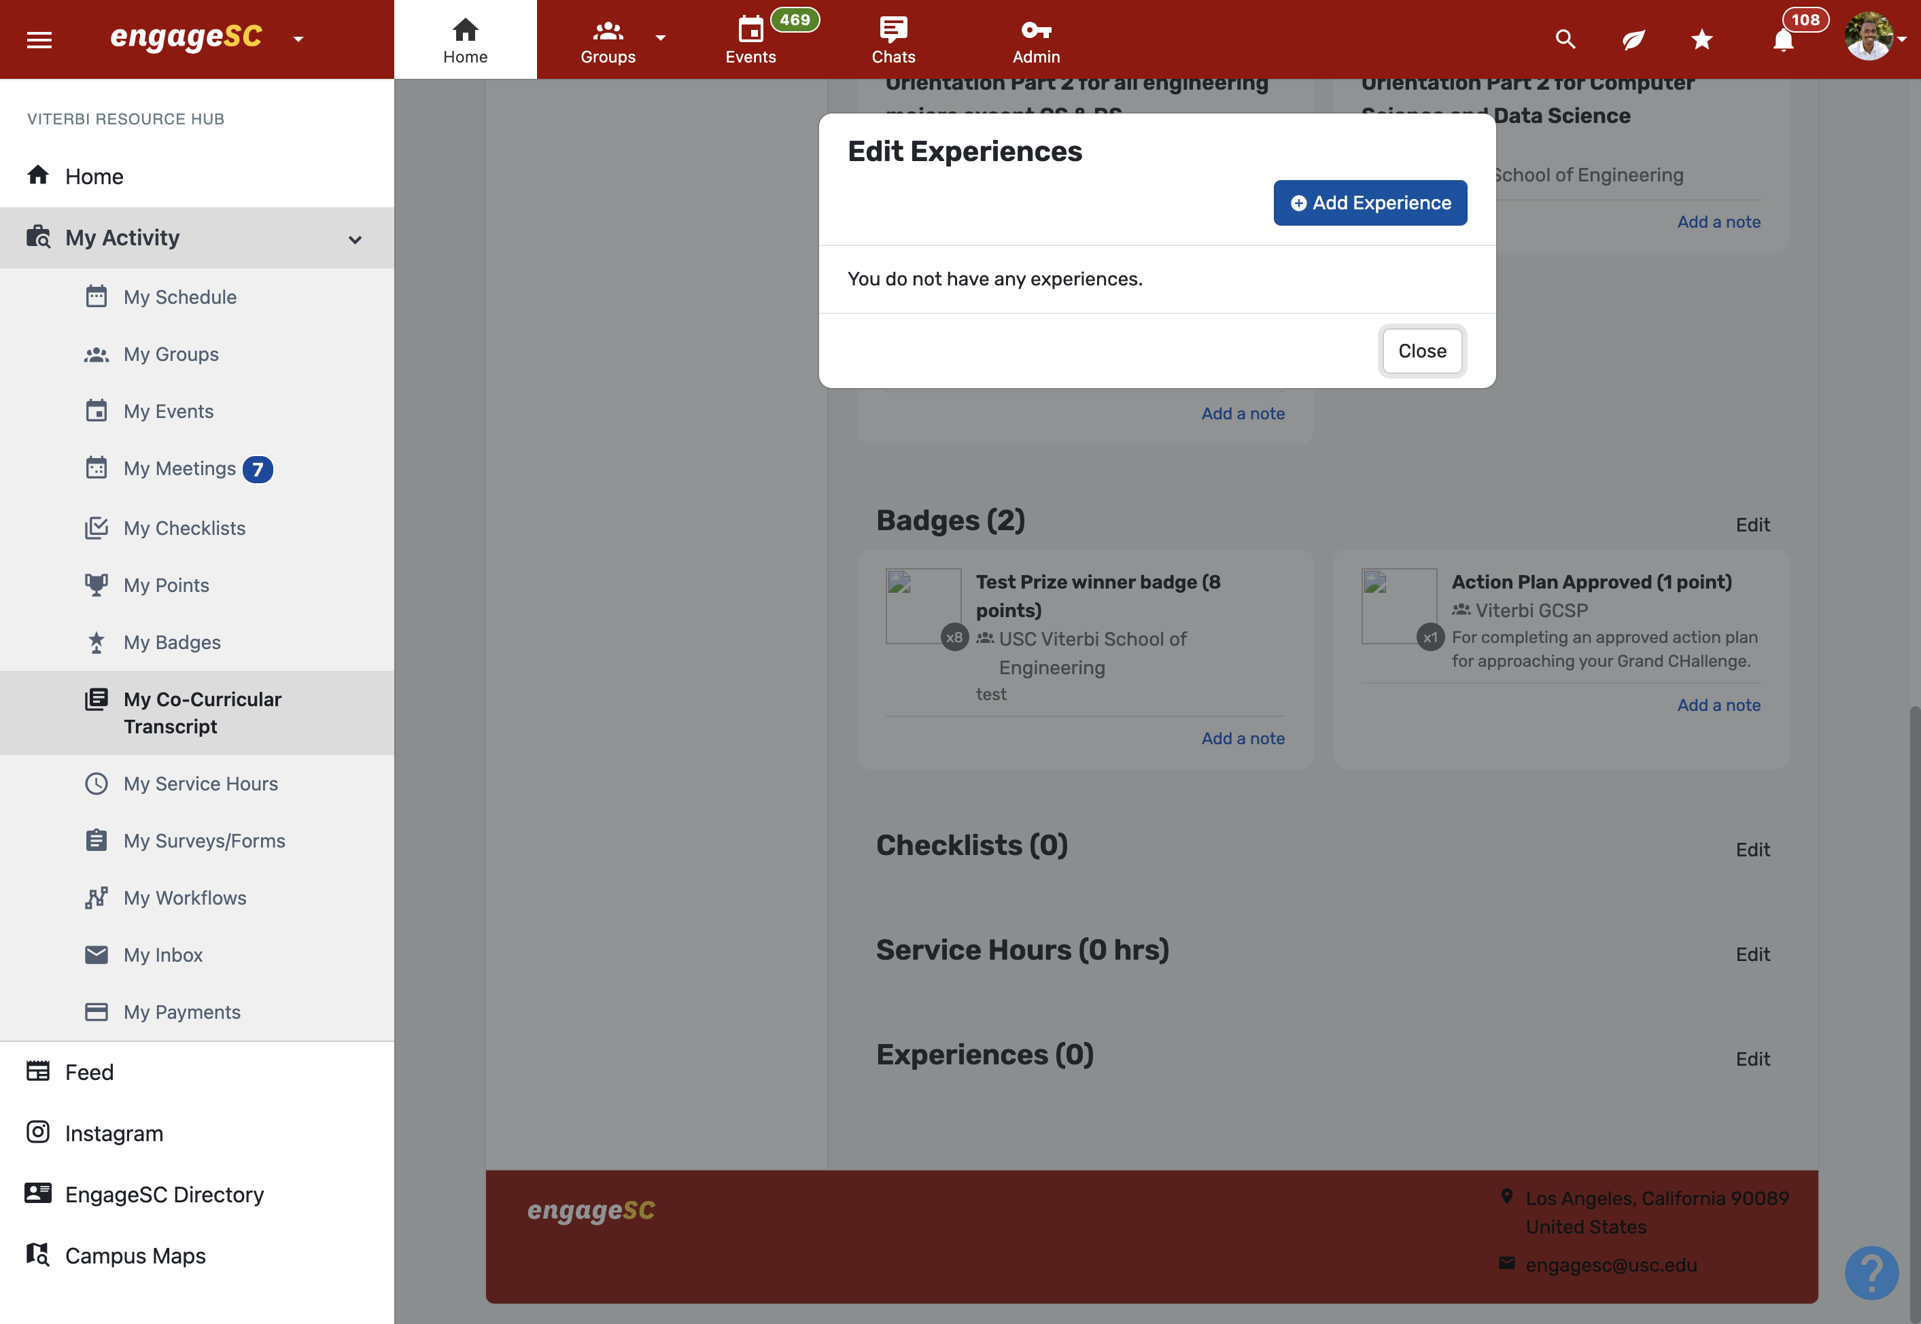Image resolution: width=1921 pixels, height=1324 pixels.
Task: Open the Admin key icon tab
Action: click(x=1036, y=40)
